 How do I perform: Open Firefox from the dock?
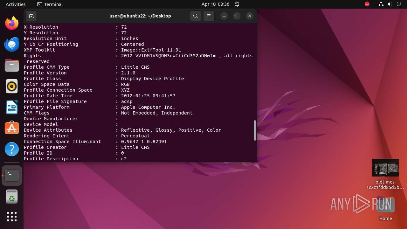point(12,23)
